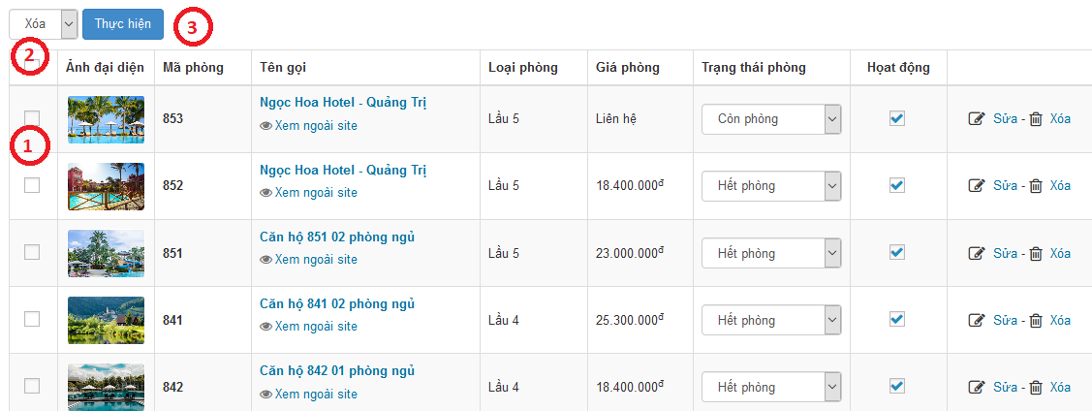
Task: Click the trash icon for room 841
Action: (x=1036, y=320)
